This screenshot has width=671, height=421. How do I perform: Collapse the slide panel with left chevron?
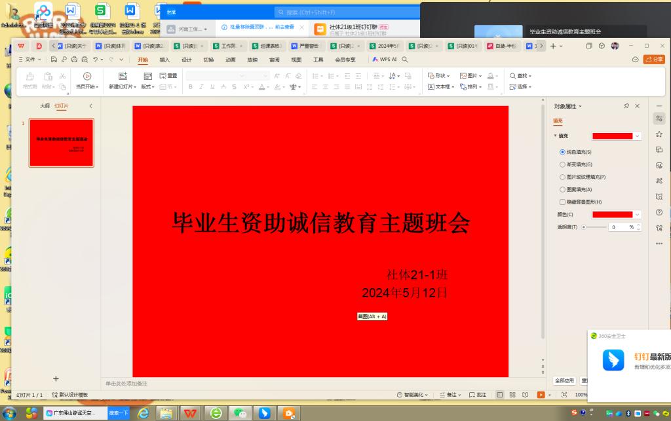[90, 106]
